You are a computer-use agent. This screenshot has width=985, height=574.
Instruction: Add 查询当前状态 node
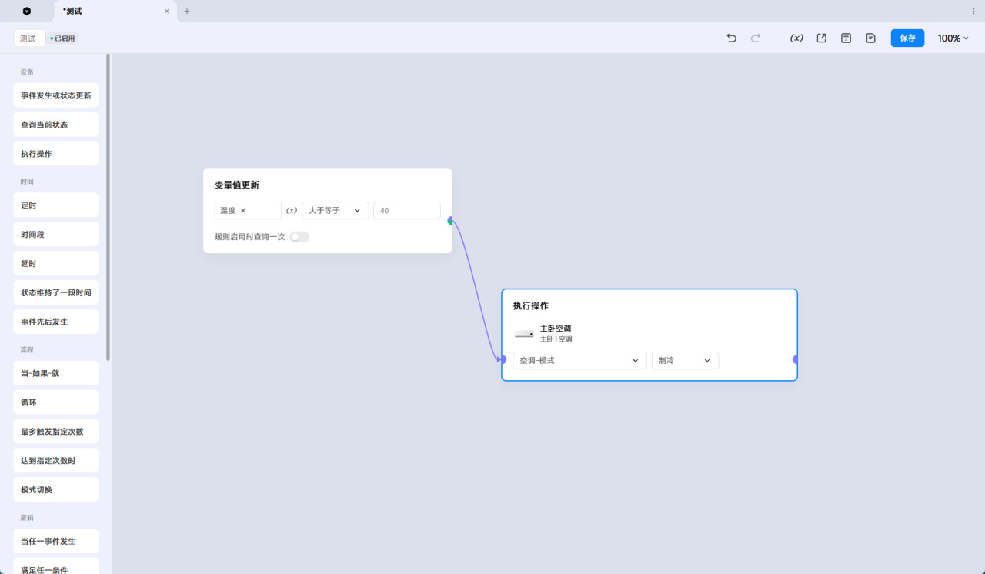56,125
